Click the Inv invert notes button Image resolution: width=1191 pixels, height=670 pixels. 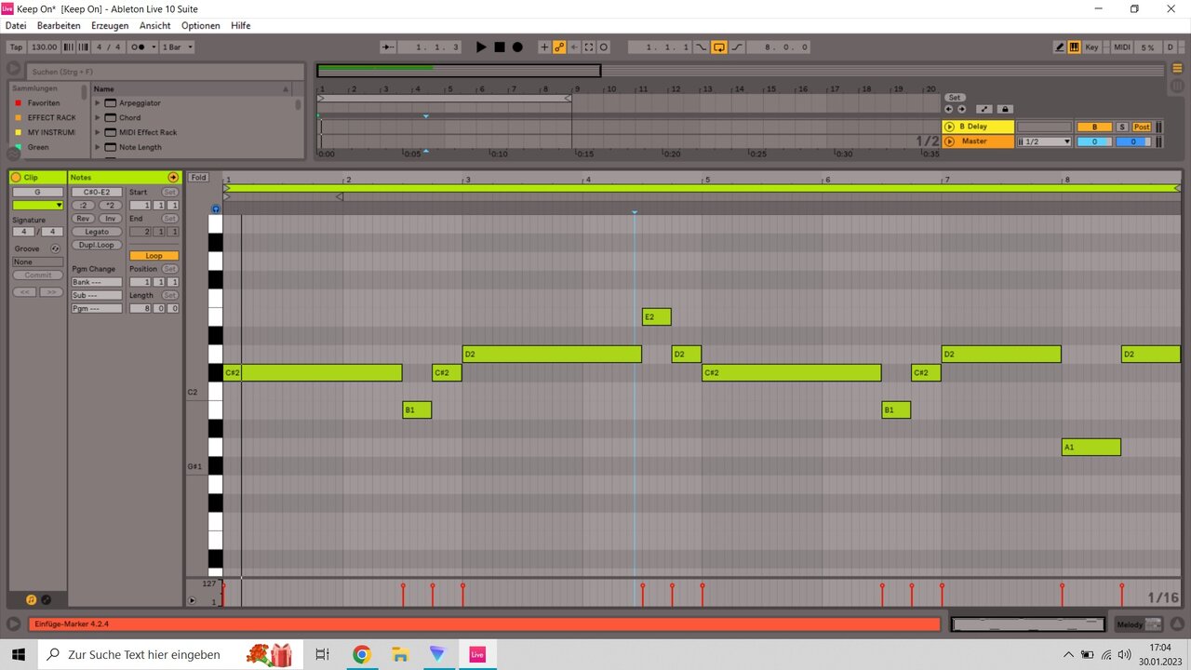pyautogui.click(x=110, y=218)
